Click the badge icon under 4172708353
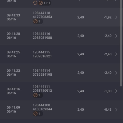The width and height of the screenshot is (123, 123). [x=35, y=22]
